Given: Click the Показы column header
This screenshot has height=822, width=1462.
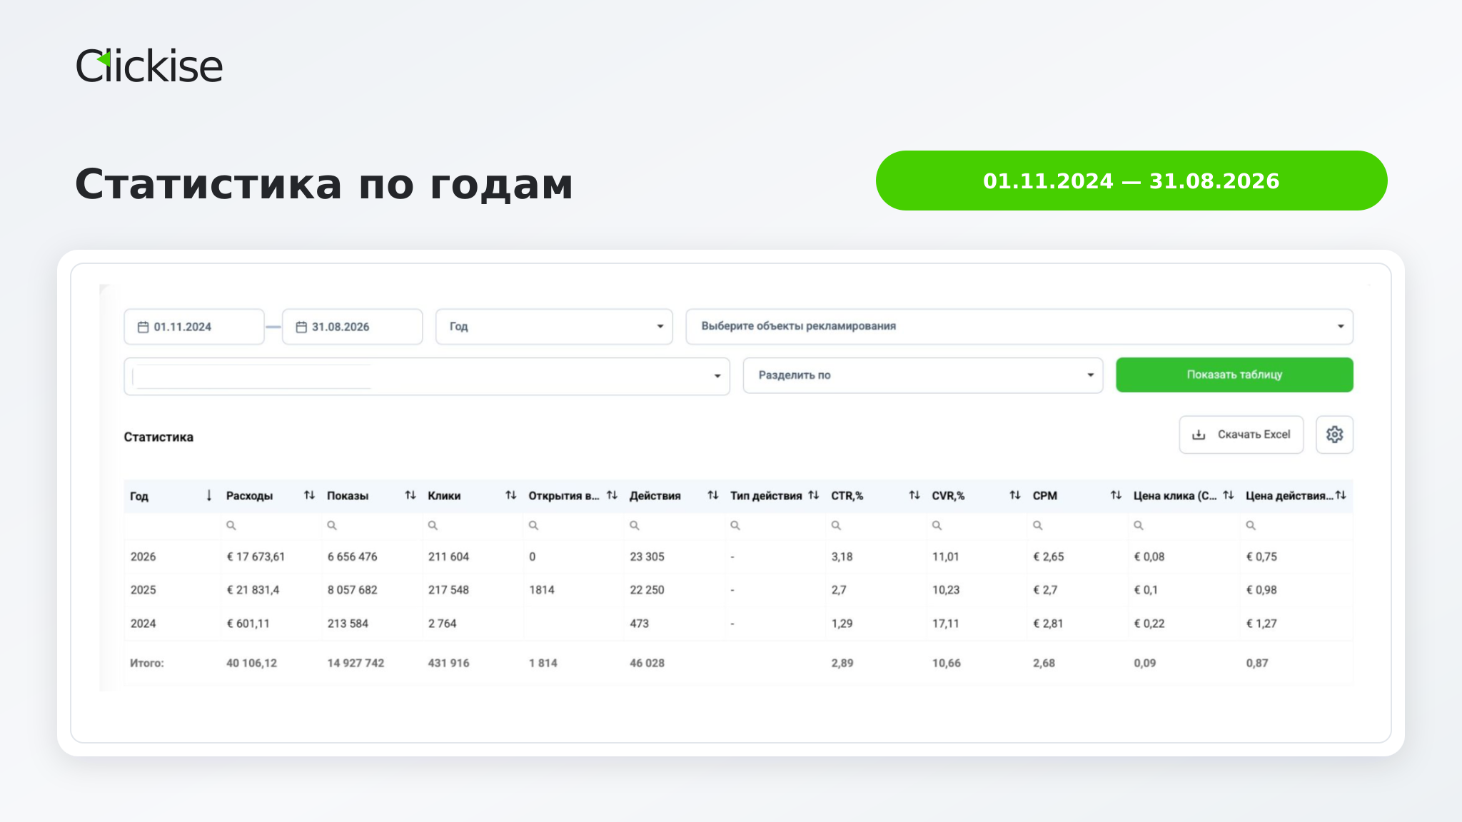Looking at the screenshot, I should click(348, 496).
